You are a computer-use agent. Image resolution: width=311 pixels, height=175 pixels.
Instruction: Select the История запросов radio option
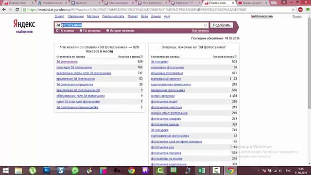107,31
